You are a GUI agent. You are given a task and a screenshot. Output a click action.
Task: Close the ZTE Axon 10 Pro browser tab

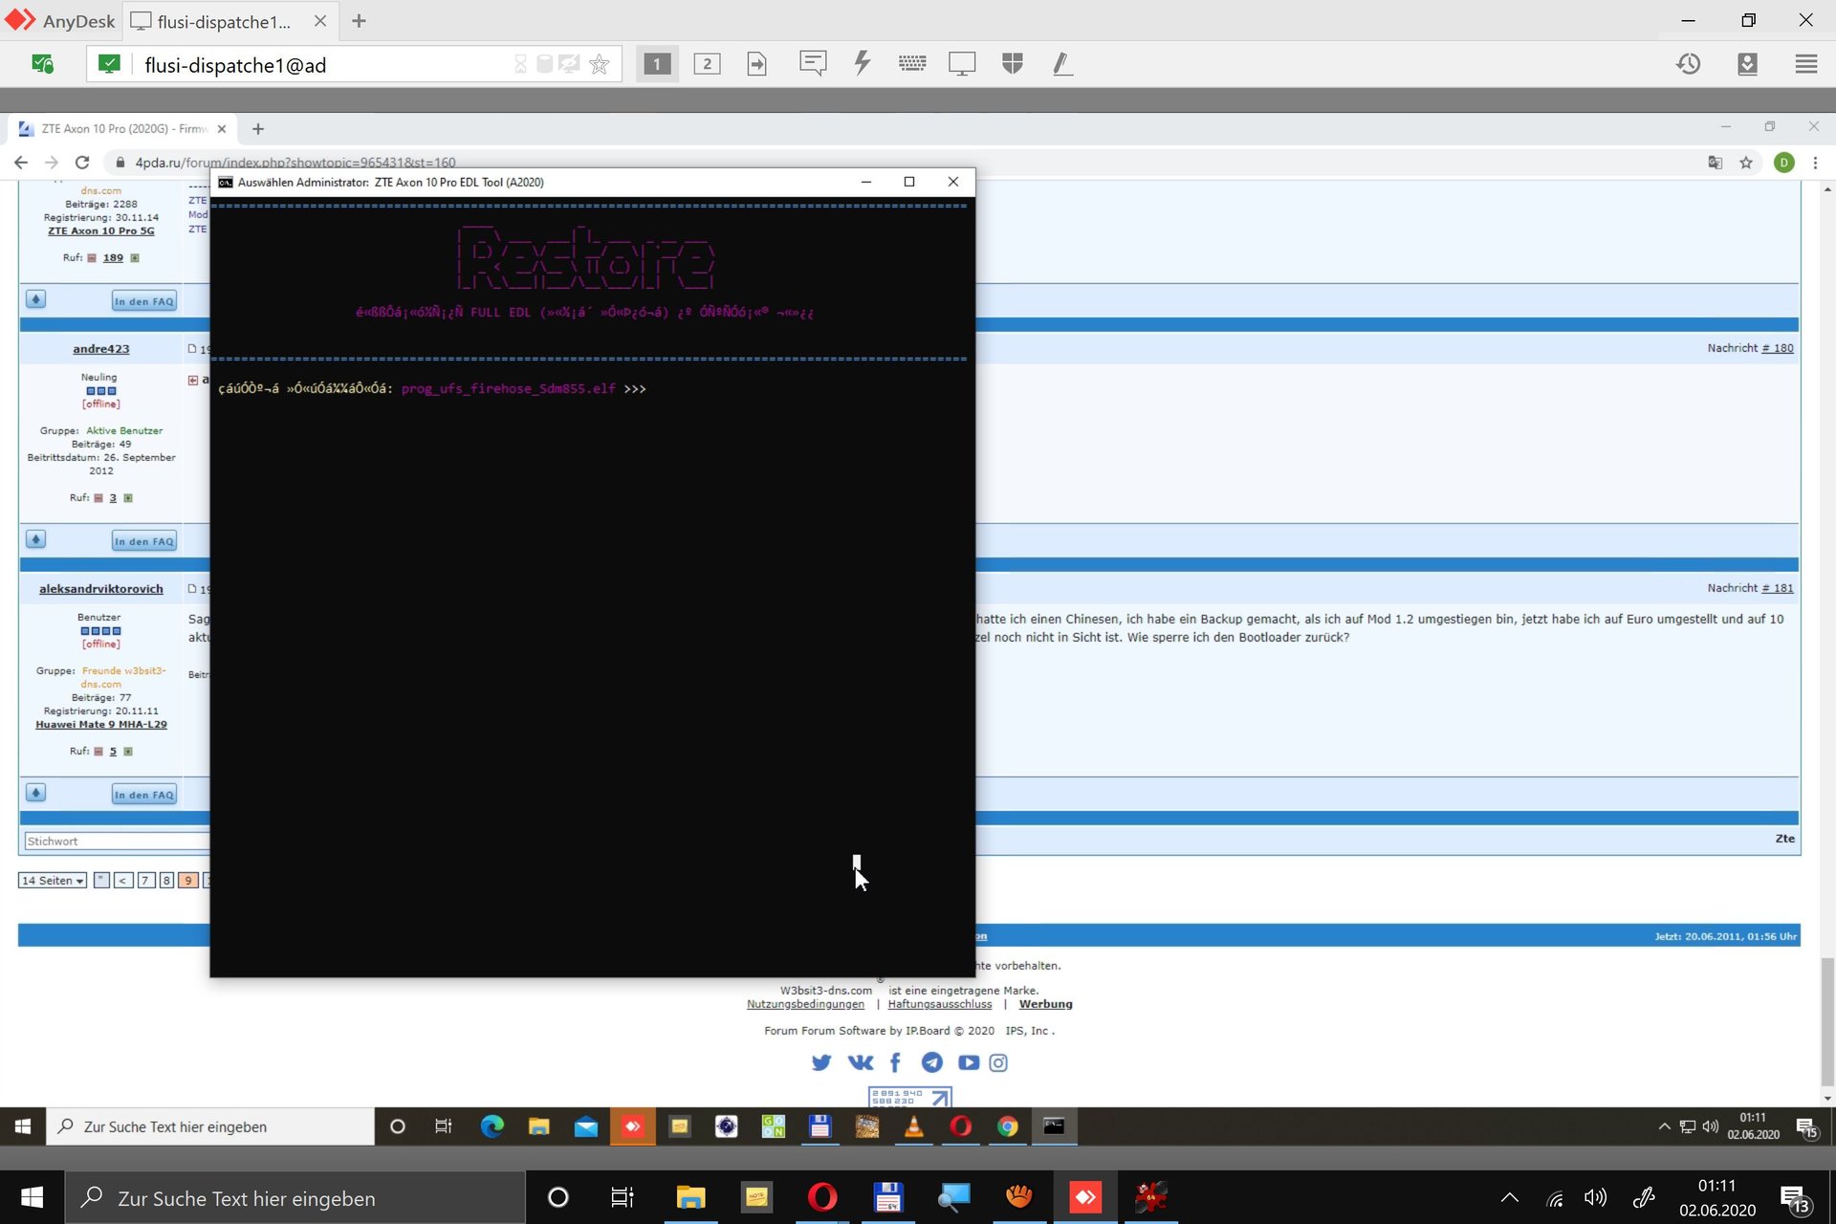(222, 128)
